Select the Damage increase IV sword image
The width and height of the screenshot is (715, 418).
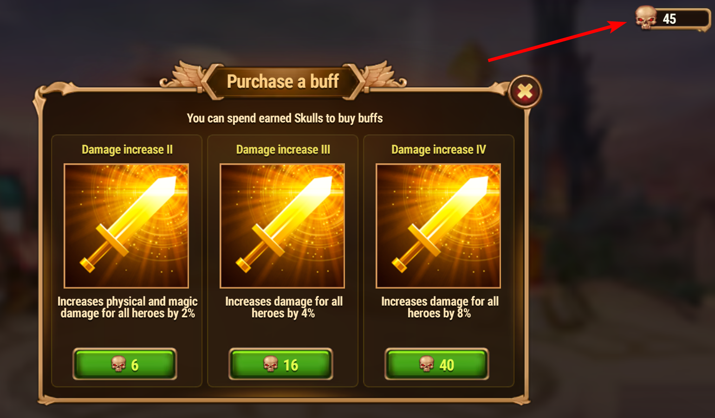point(438,226)
